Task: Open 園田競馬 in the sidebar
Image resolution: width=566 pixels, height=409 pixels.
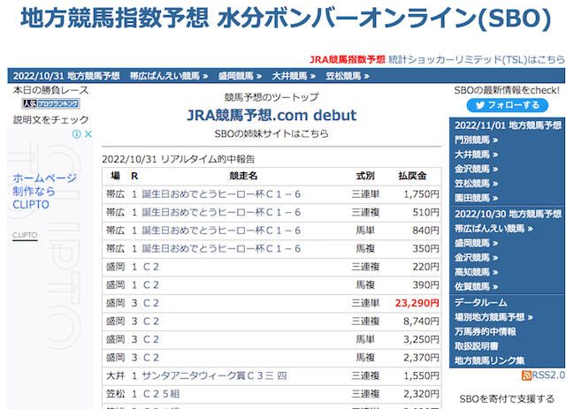Action: tap(476, 198)
